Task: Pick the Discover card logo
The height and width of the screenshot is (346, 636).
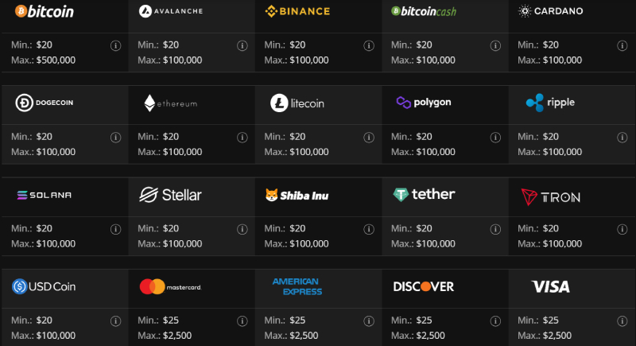Action: (424, 287)
